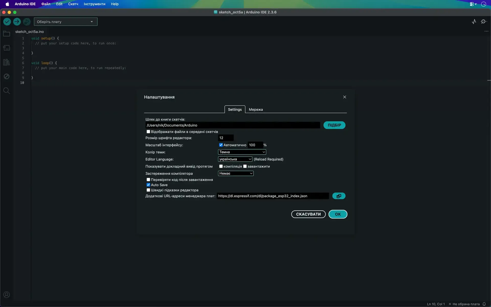Open the Boards Manager sidebar icon
Screen dimensions: 491x307
[x=7, y=48]
